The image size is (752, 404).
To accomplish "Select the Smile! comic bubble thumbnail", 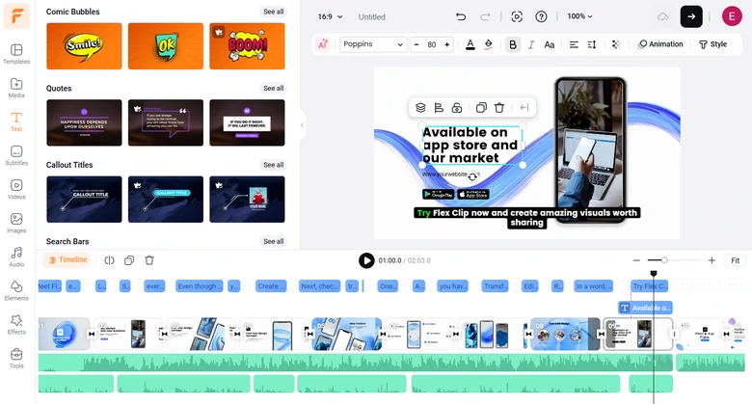I will pyautogui.click(x=84, y=46).
